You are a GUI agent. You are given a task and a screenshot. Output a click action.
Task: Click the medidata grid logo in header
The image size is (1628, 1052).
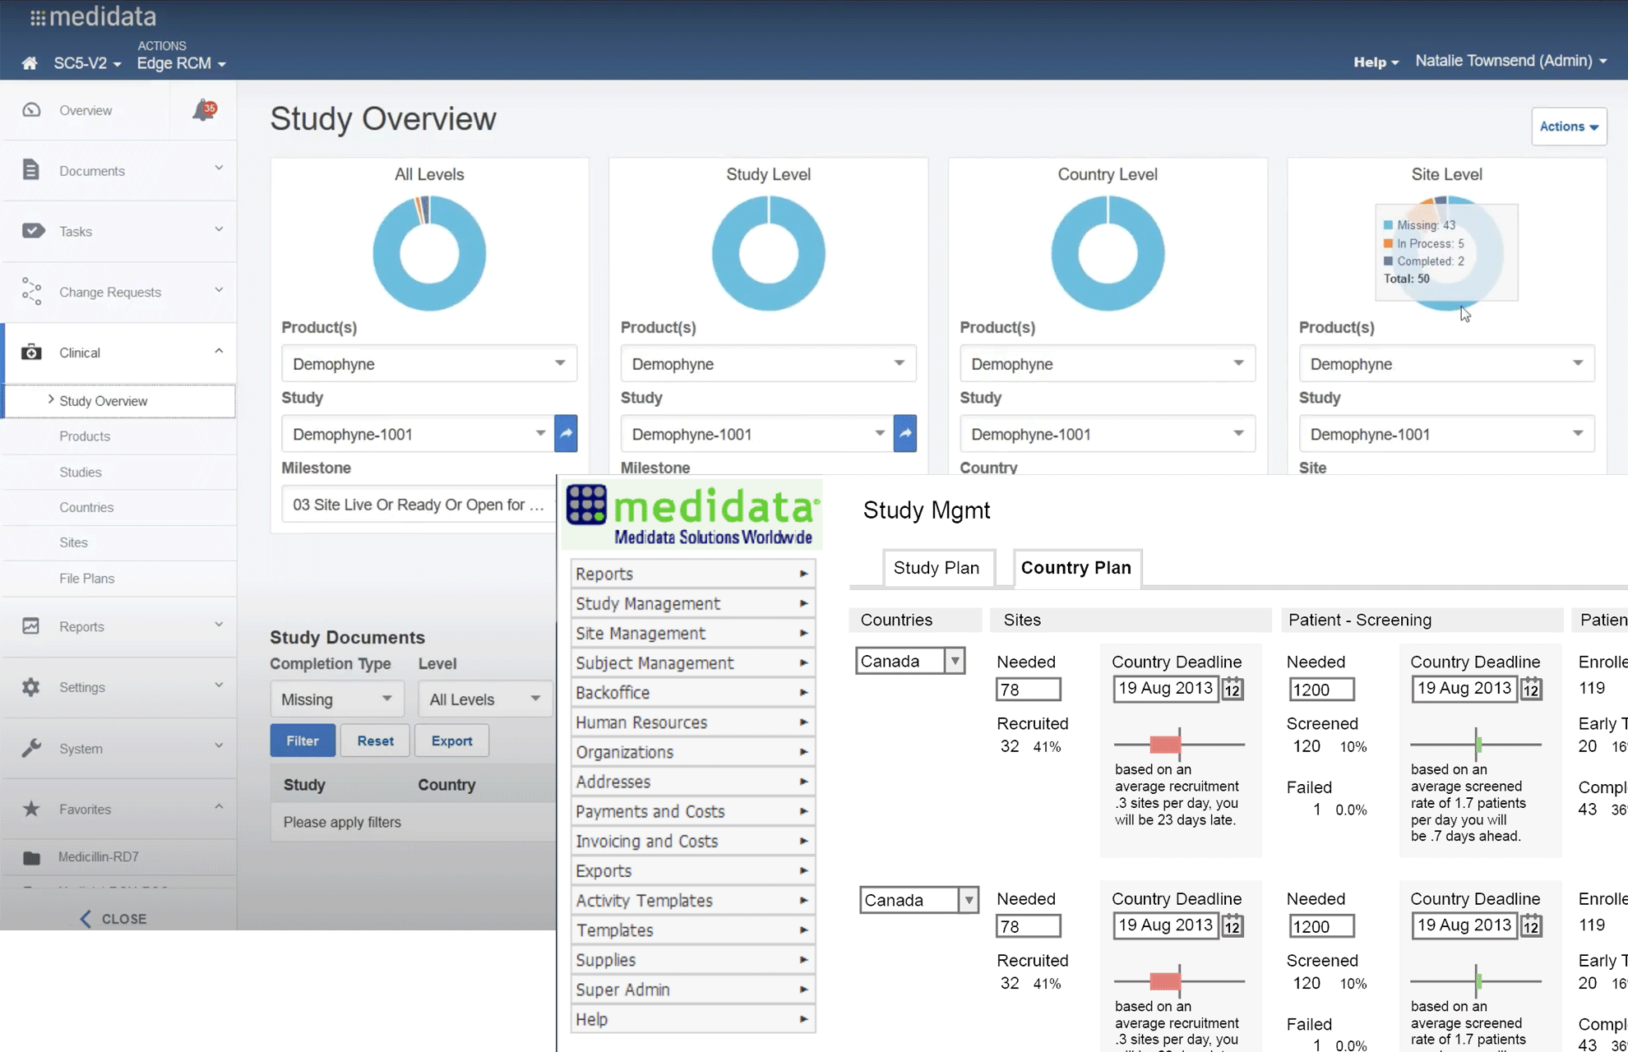click(93, 16)
